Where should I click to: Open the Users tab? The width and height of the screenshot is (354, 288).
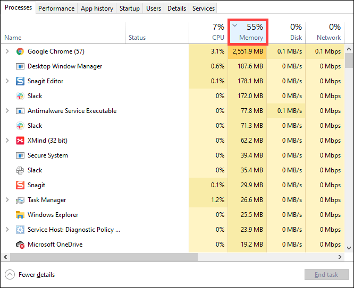pos(154,8)
